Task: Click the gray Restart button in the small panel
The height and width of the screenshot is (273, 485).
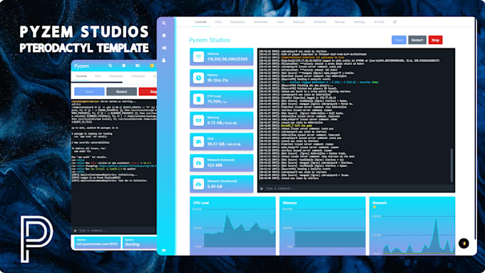Action: click(121, 91)
